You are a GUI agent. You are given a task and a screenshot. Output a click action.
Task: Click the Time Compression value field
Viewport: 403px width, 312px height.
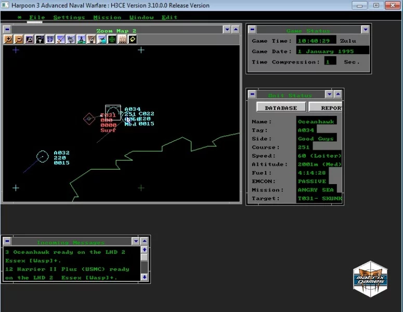pyautogui.click(x=330, y=61)
